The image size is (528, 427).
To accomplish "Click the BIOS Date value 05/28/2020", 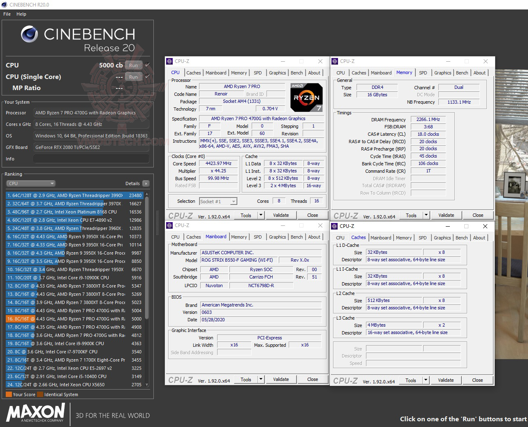I will tap(261, 320).
